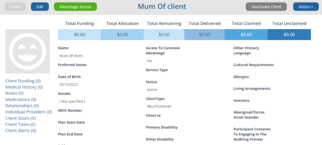Image resolution: width=322 pixels, height=145 pixels.
Task: Click the Advantage Access button
Action: (x=75, y=7)
